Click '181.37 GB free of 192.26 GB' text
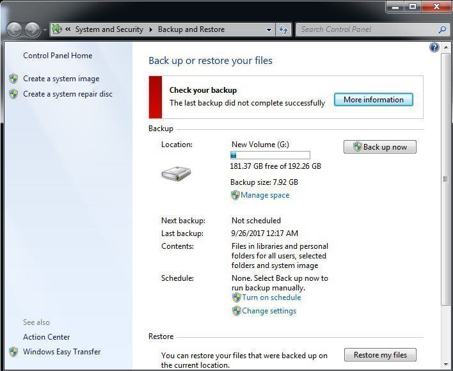Image resolution: width=453 pixels, height=371 pixels. point(276,166)
